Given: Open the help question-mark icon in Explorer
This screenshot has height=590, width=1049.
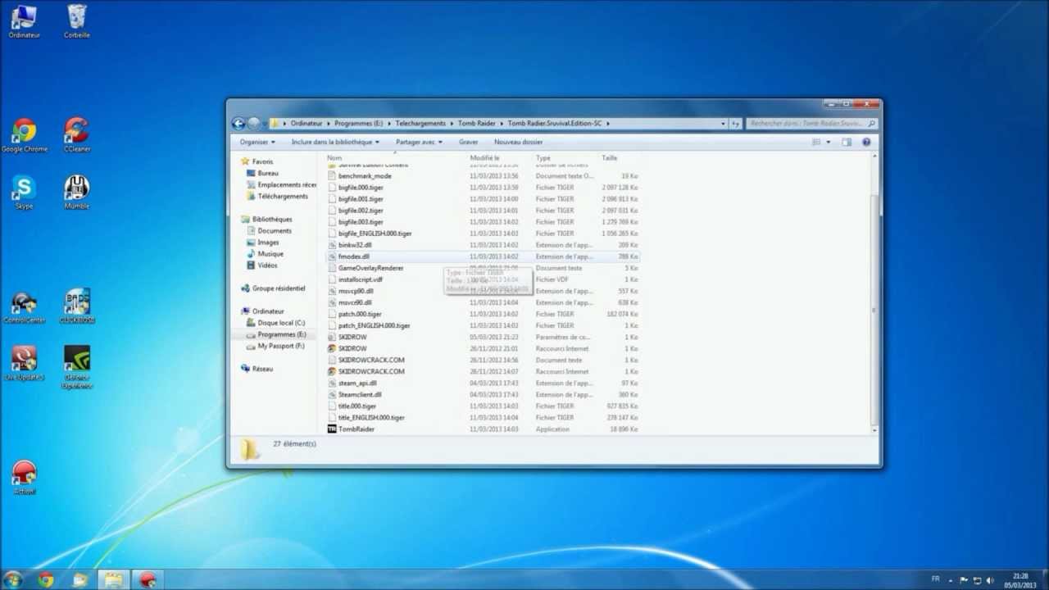Looking at the screenshot, I should tap(866, 142).
